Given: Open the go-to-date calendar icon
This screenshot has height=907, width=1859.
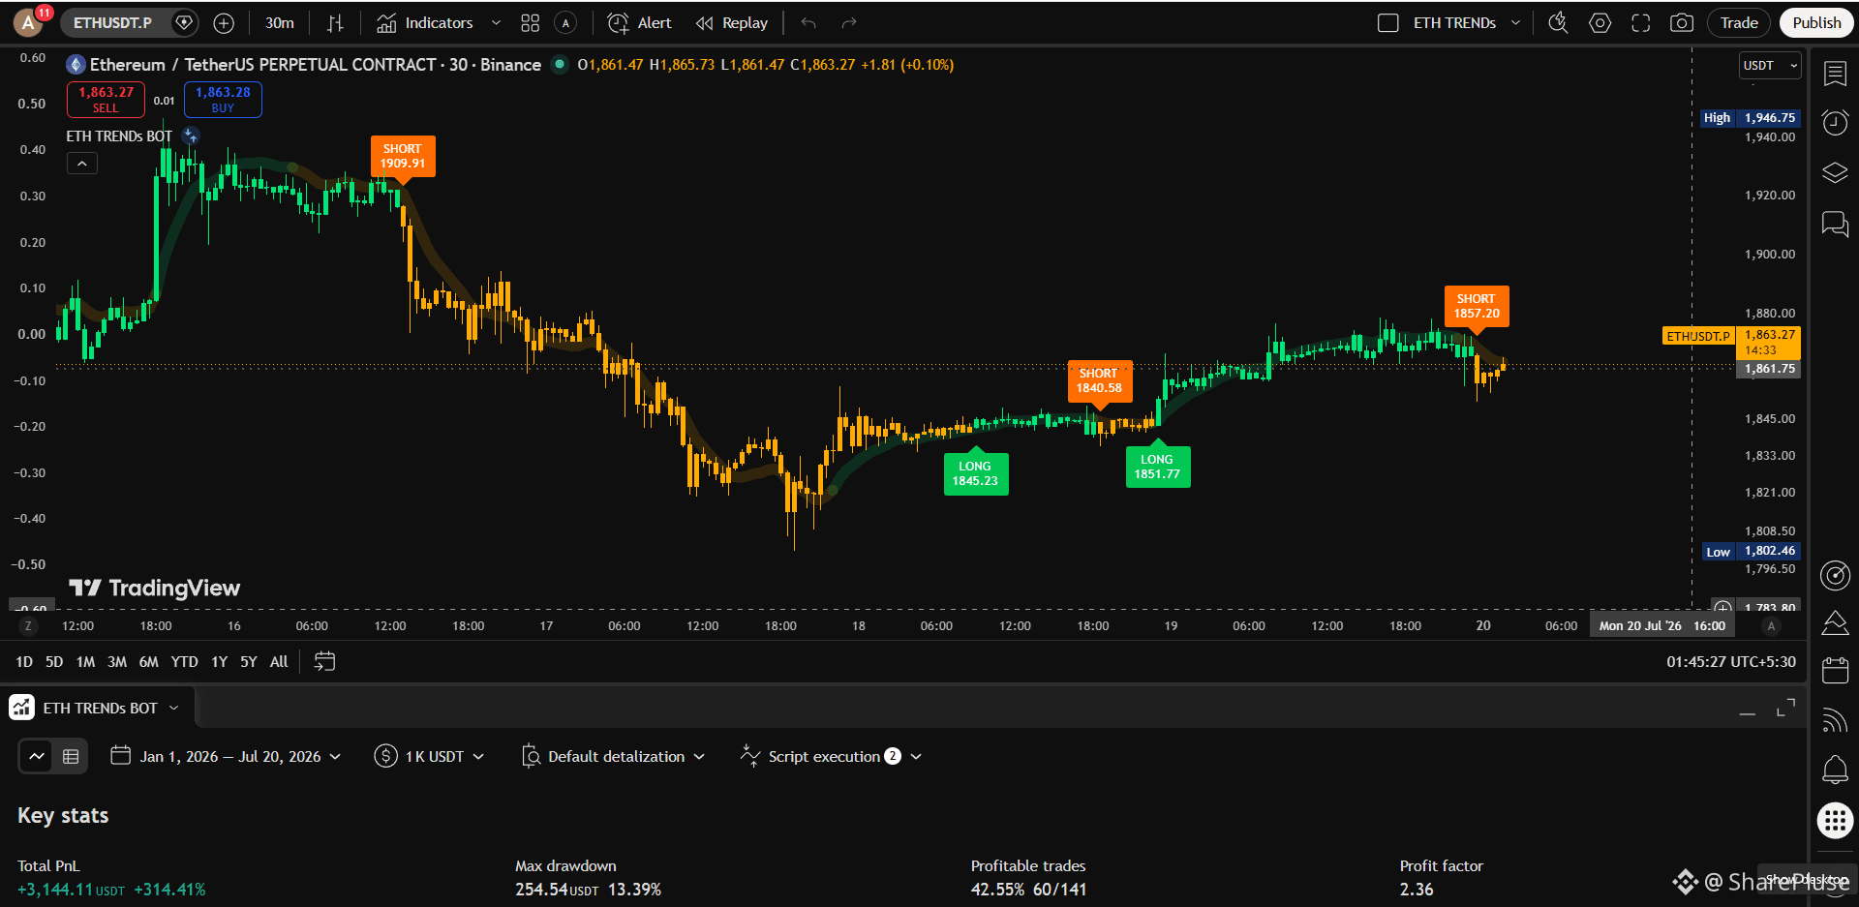Looking at the screenshot, I should click(x=324, y=661).
